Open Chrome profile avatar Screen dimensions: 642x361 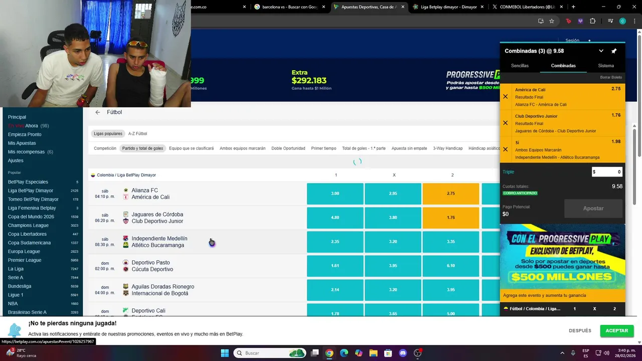coord(622,21)
